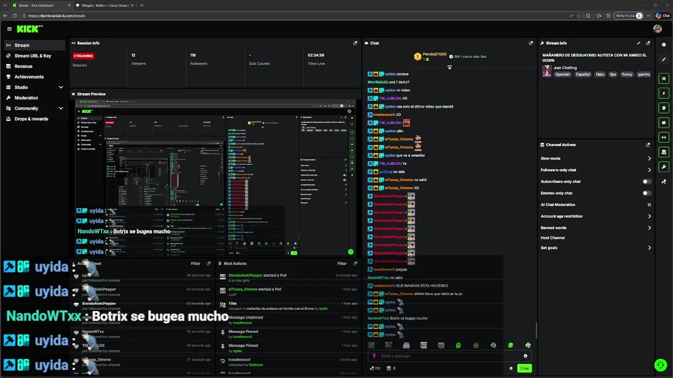Open Stream in the sidebar
This screenshot has width=673, height=378.
click(35, 45)
